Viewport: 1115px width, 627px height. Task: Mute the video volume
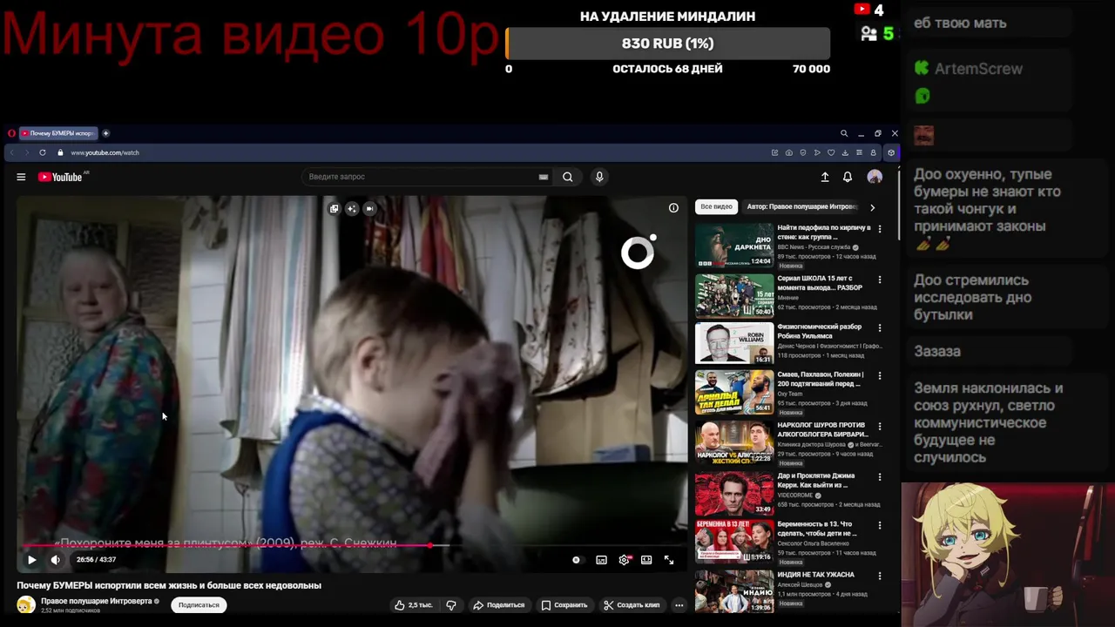(x=56, y=560)
